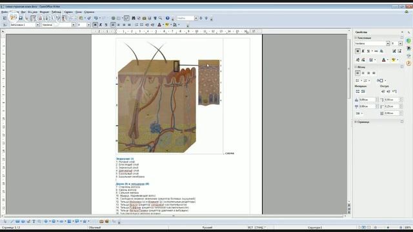Increase font size icon in sidebar
The image size is (413, 232).
point(394,51)
